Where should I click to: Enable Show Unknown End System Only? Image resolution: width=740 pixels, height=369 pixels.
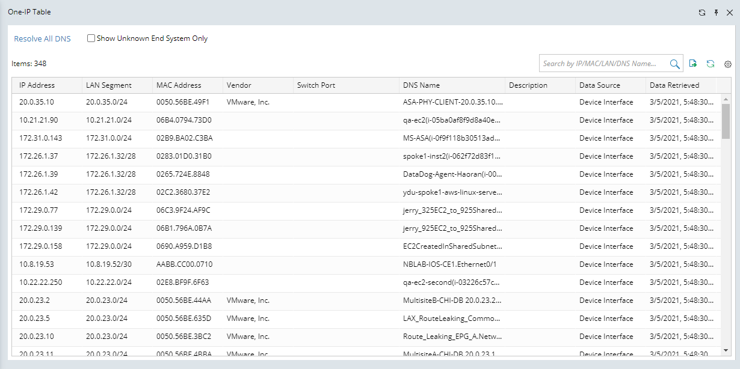coord(91,38)
